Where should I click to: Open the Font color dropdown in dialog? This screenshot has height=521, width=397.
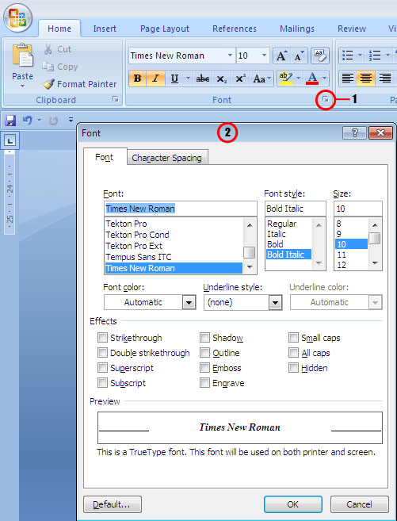189,302
